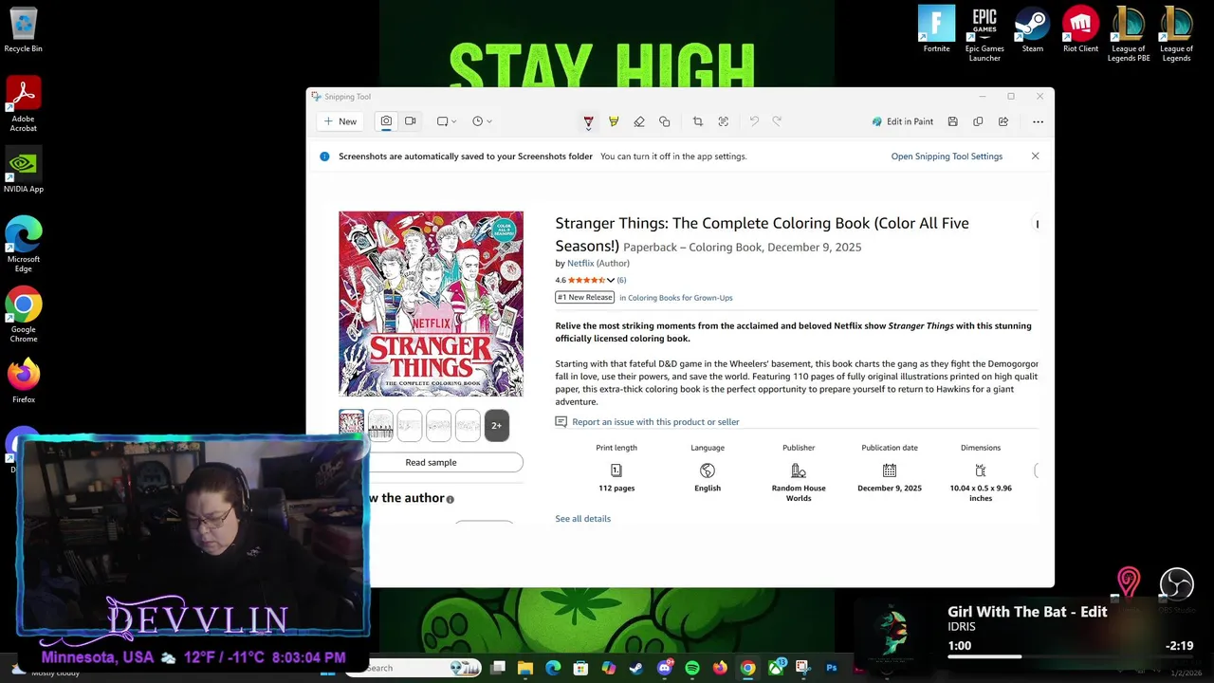Open Steam desktop shortcut
1214x683 pixels.
1032,30
